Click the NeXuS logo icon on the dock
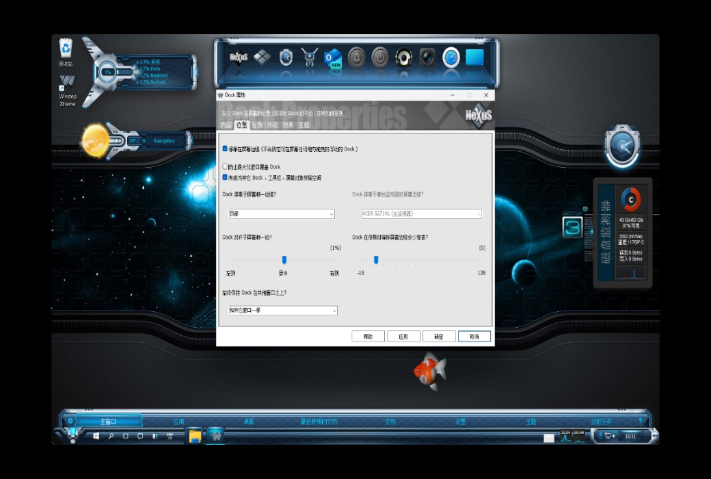The height and width of the screenshot is (479, 711). [x=238, y=57]
